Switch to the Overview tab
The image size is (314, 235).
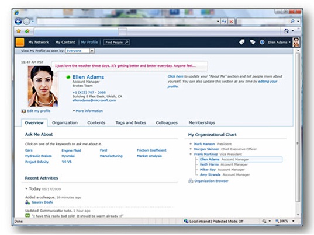(34, 122)
